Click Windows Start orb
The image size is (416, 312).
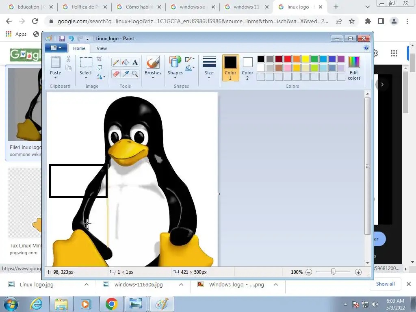(x=11, y=304)
